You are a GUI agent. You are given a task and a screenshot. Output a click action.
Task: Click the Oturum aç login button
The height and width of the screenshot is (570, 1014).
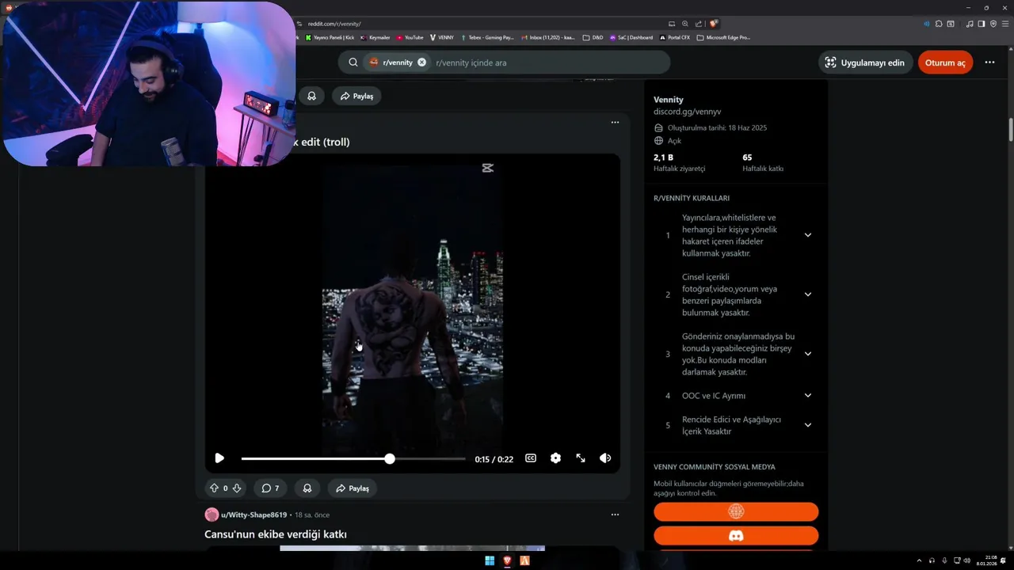click(945, 63)
